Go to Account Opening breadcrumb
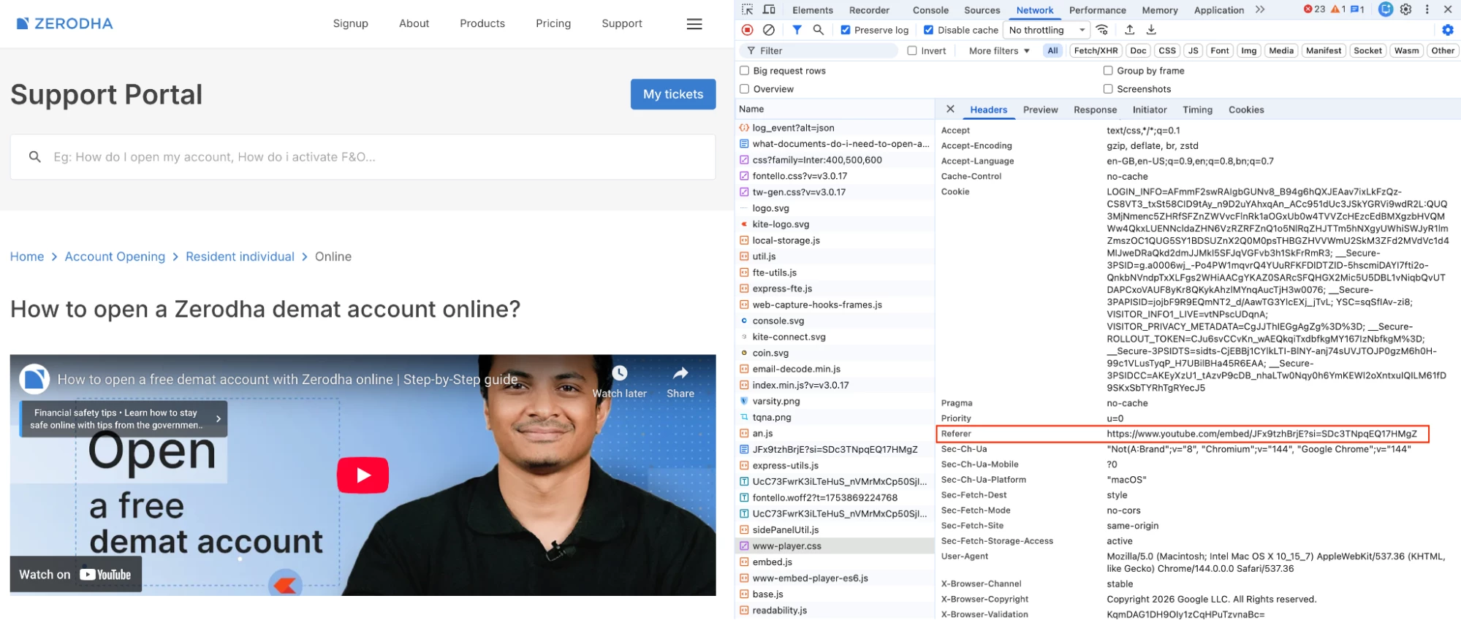This screenshot has height=620, width=1461. click(x=115, y=256)
